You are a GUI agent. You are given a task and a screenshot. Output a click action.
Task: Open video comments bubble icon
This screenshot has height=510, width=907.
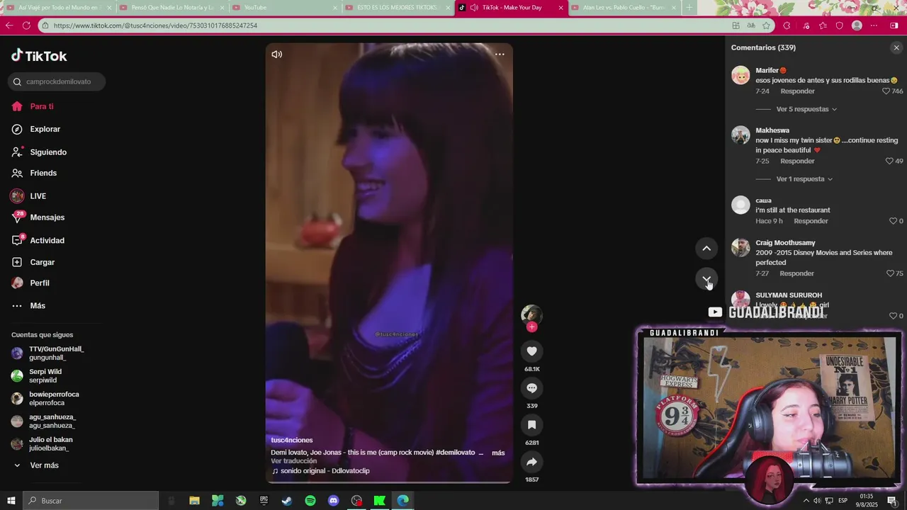531,388
